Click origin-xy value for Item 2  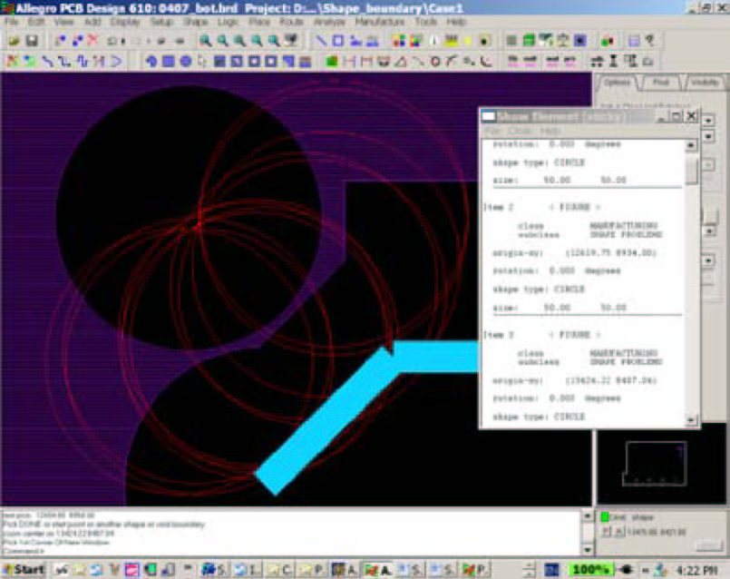[611, 253]
